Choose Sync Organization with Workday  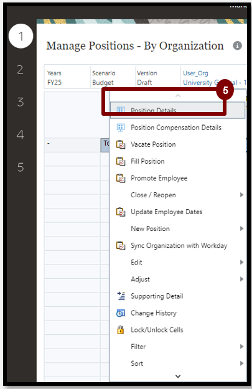(177, 246)
